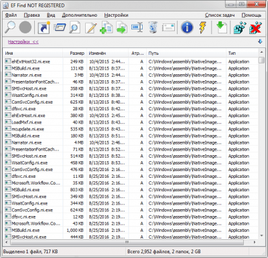Open the Настройки menu in menu bar
Viewport: 268px width, 258px height.
pos(116,15)
